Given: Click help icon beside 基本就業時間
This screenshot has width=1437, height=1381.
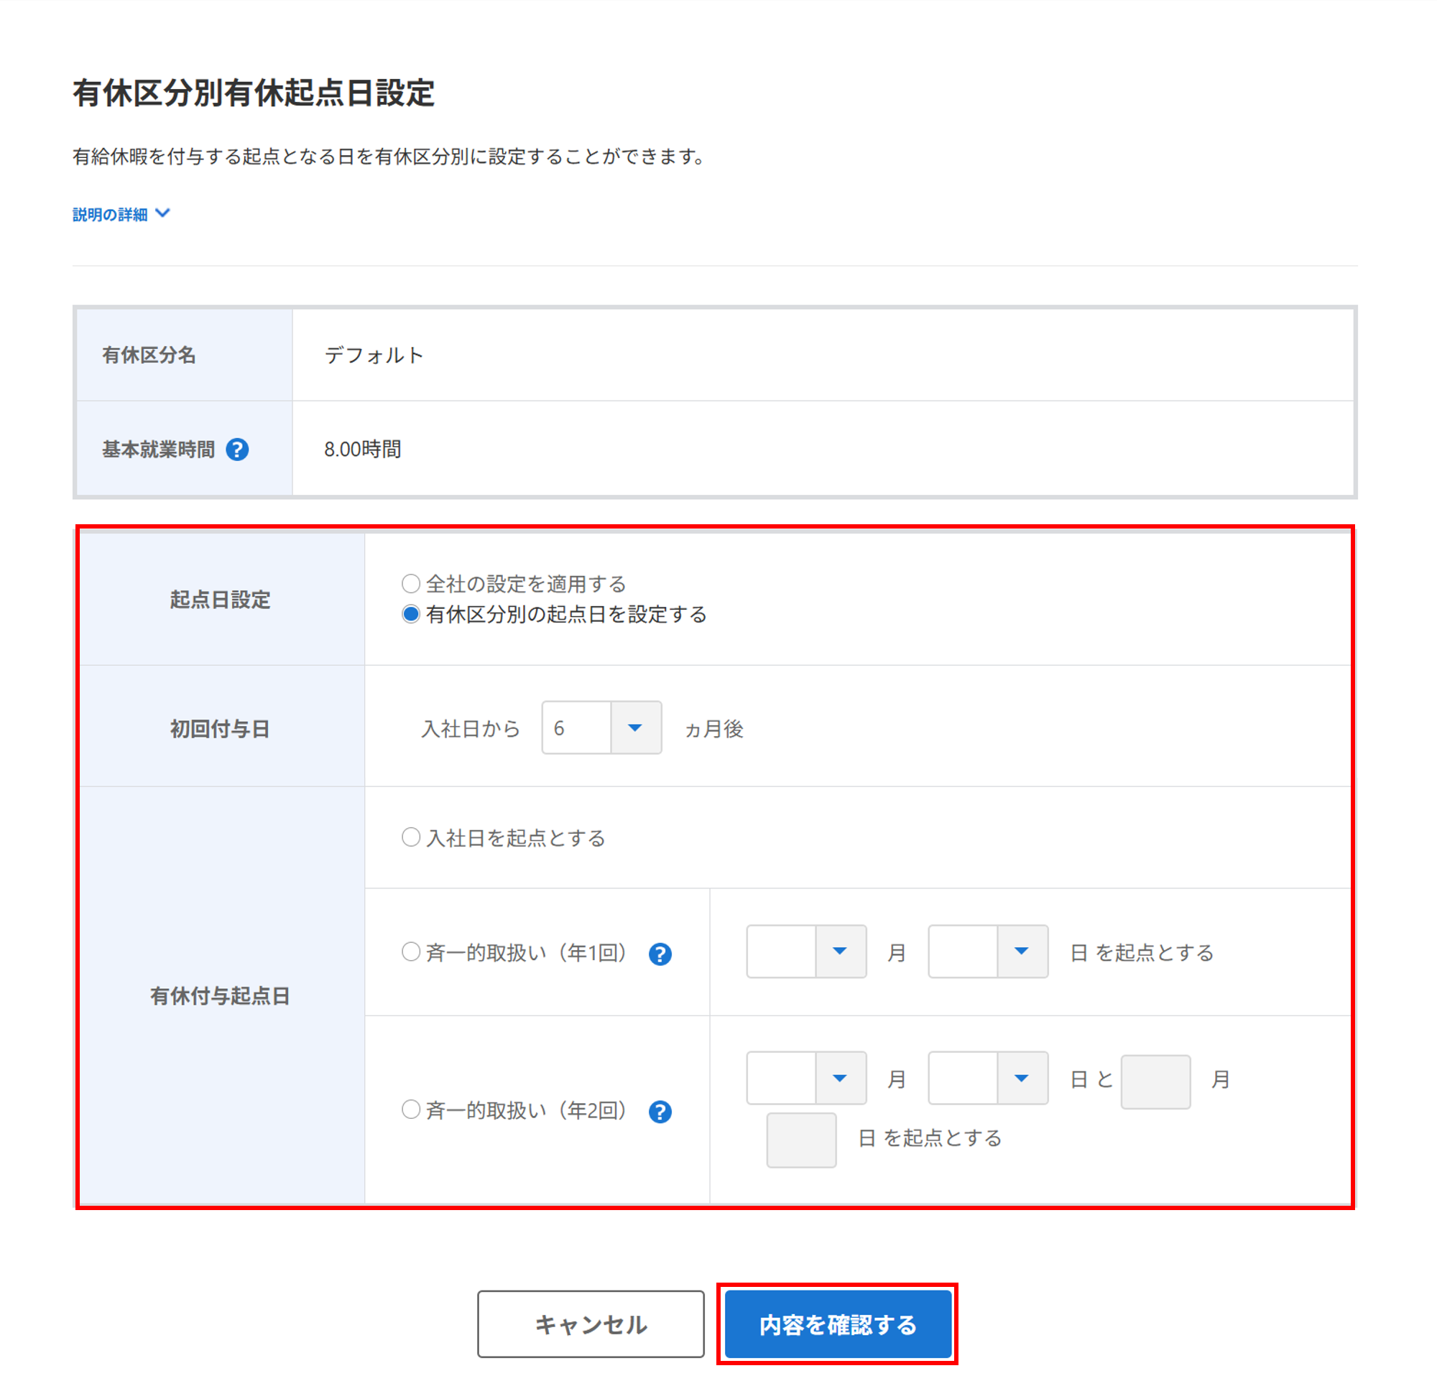Looking at the screenshot, I should [x=237, y=449].
